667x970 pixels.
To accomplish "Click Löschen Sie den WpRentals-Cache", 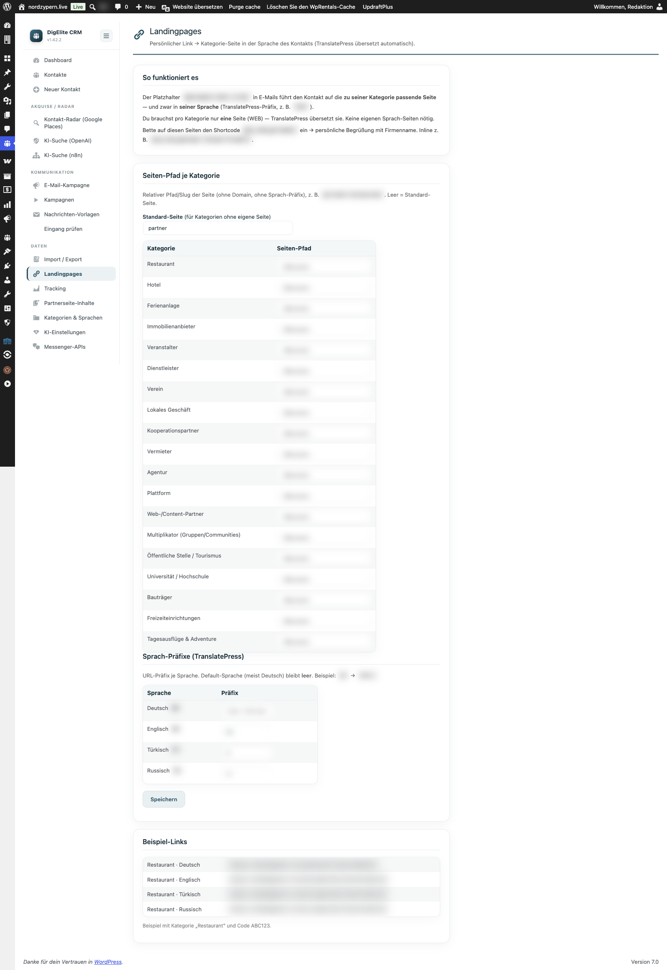I will 311,7.
